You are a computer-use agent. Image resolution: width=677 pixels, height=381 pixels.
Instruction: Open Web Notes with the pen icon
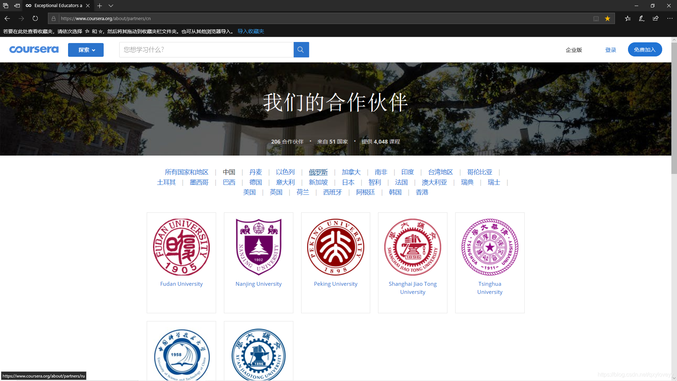click(641, 18)
